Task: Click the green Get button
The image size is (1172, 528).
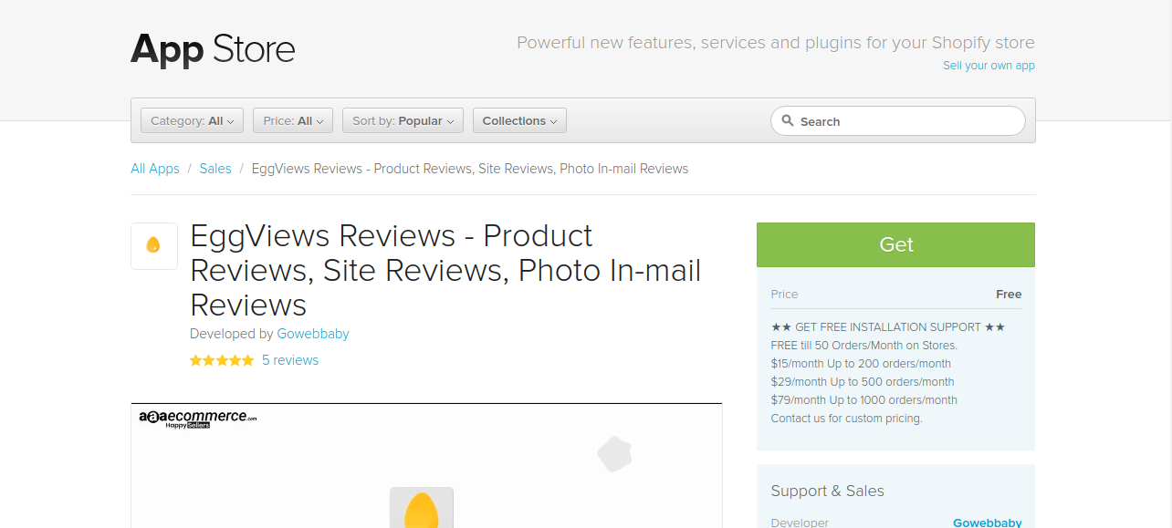Action: [895, 244]
